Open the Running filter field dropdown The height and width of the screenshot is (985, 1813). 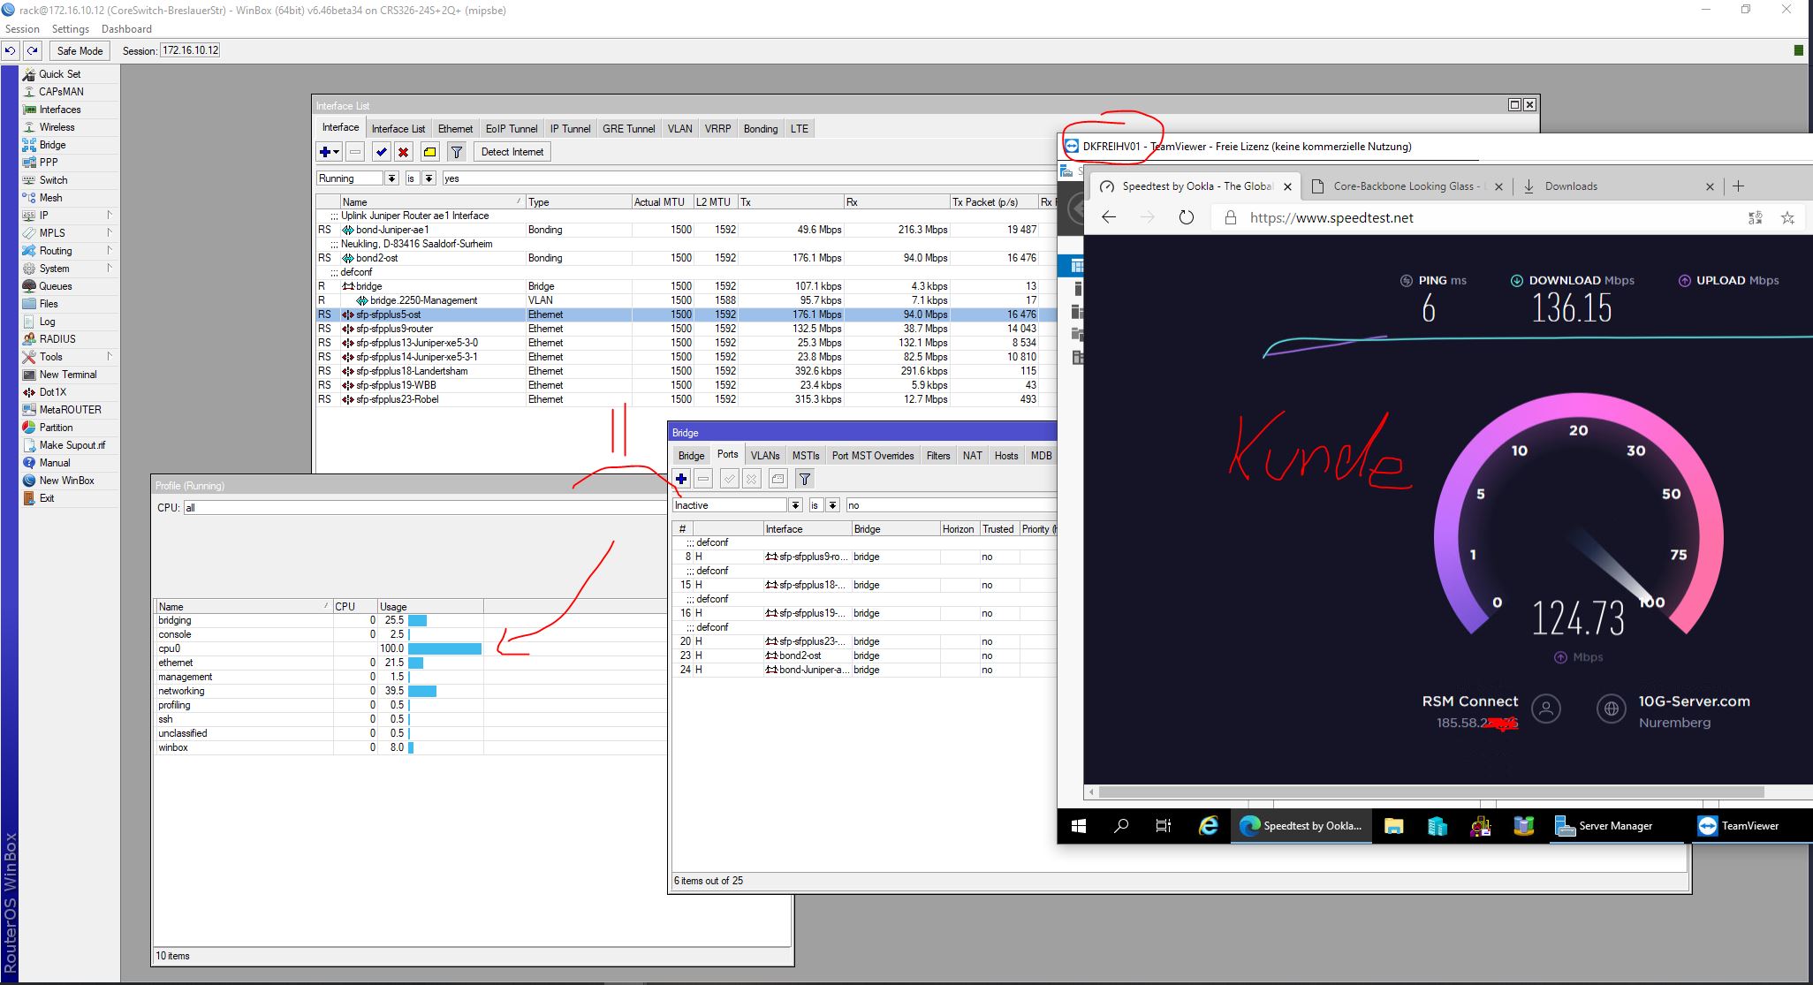(391, 178)
